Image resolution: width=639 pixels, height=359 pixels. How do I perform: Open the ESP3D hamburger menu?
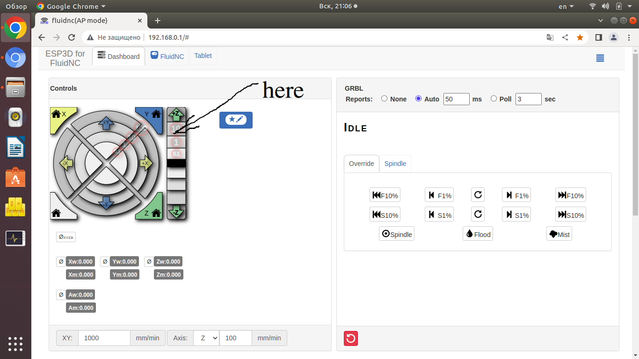(600, 57)
